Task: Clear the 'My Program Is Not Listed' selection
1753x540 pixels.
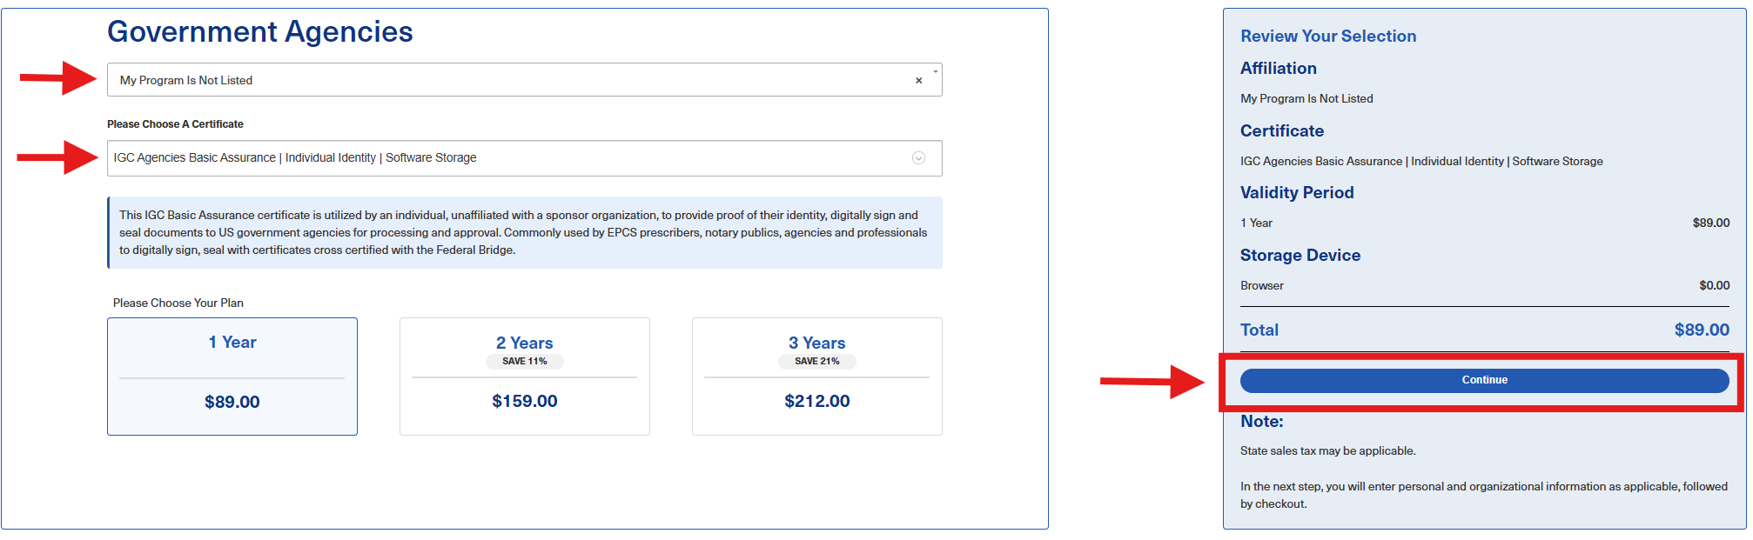Action: (918, 80)
